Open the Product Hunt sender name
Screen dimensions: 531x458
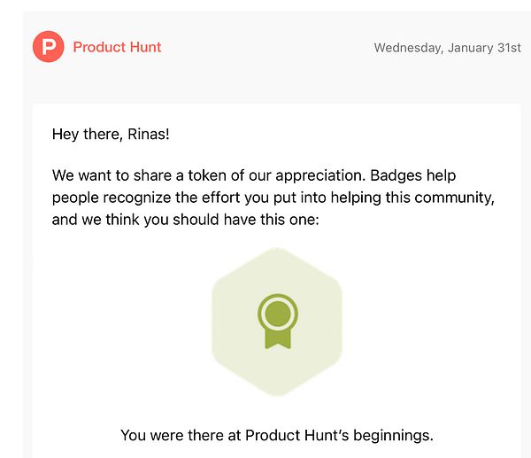click(117, 47)
